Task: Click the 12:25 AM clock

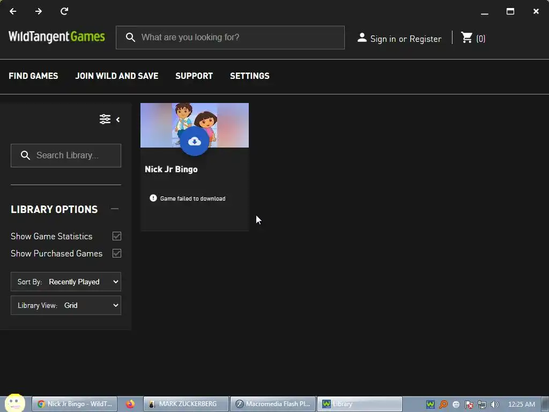Action: 521,404
